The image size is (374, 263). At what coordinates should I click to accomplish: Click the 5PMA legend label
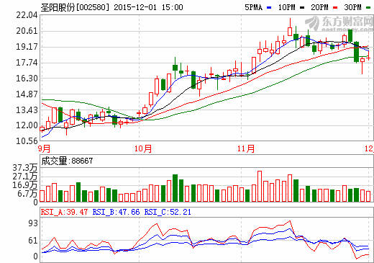[x=253, y=7]
